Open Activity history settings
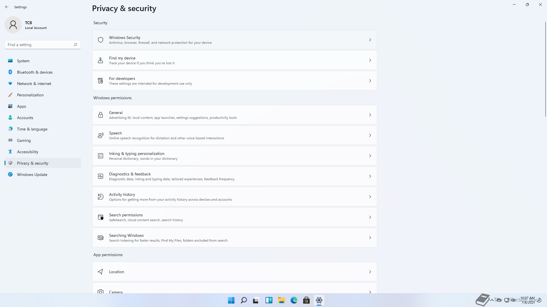The height and width of the screenshot is (307, 547). coord(235,197)
